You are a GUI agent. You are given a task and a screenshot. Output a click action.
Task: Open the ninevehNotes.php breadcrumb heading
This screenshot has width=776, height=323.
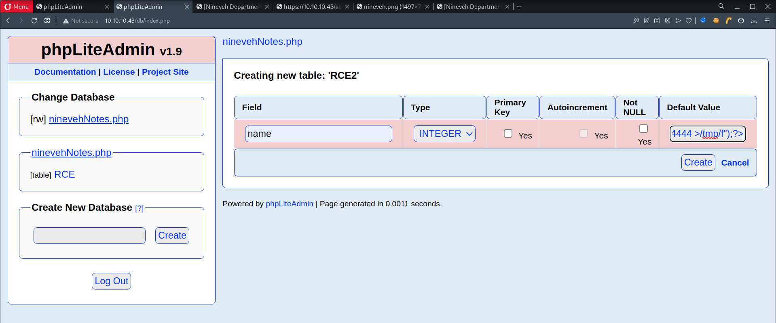[x=262, y=42]
